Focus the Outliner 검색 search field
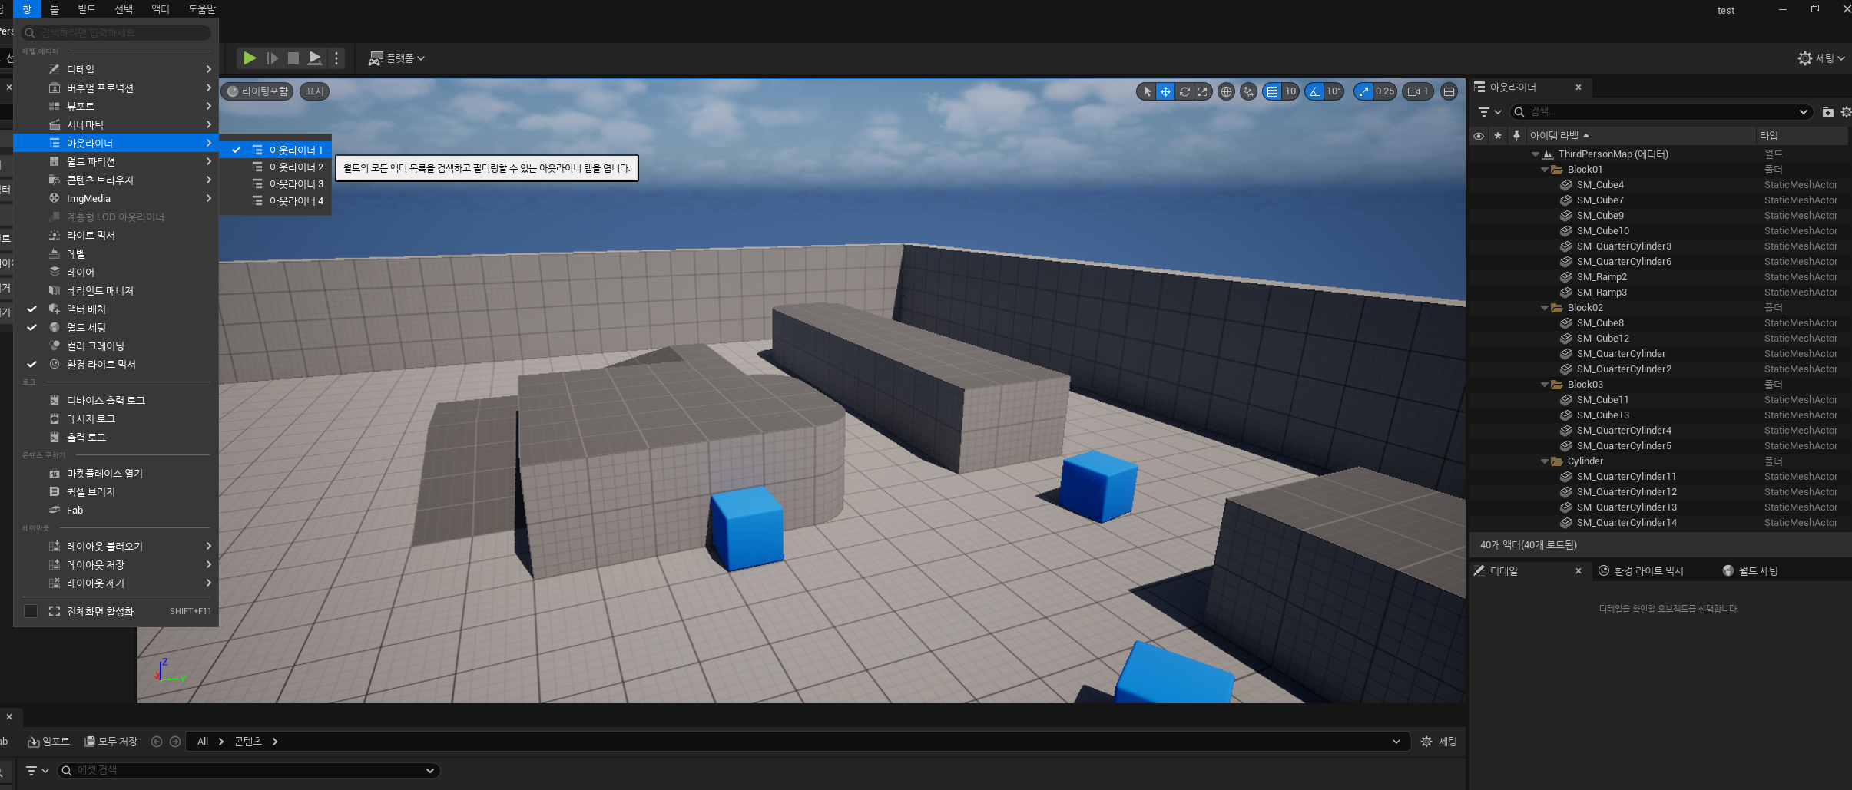Screen dimensions: 1852x790 tap(1661, 112)
